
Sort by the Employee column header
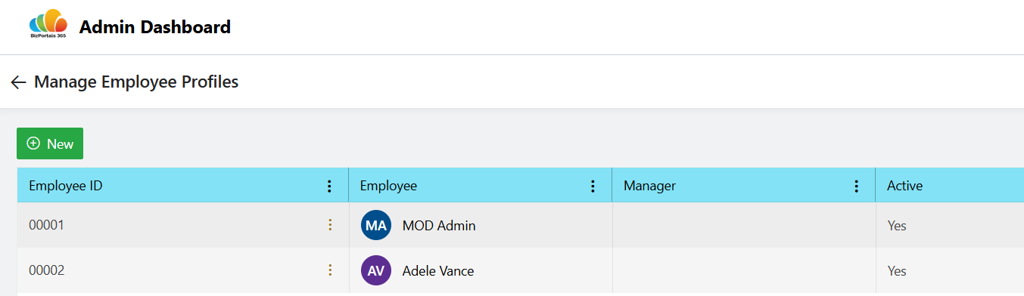click(x=388, y=186)
